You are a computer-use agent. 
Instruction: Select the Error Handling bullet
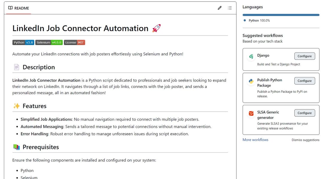click(105, 134)
